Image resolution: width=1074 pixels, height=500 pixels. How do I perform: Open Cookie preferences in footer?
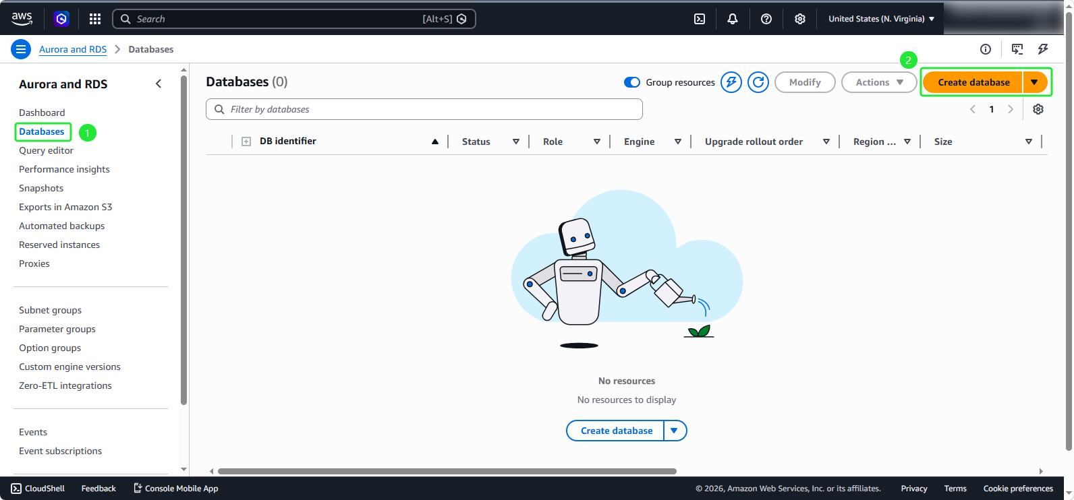pyautogui.click(x=1018, y=489)
